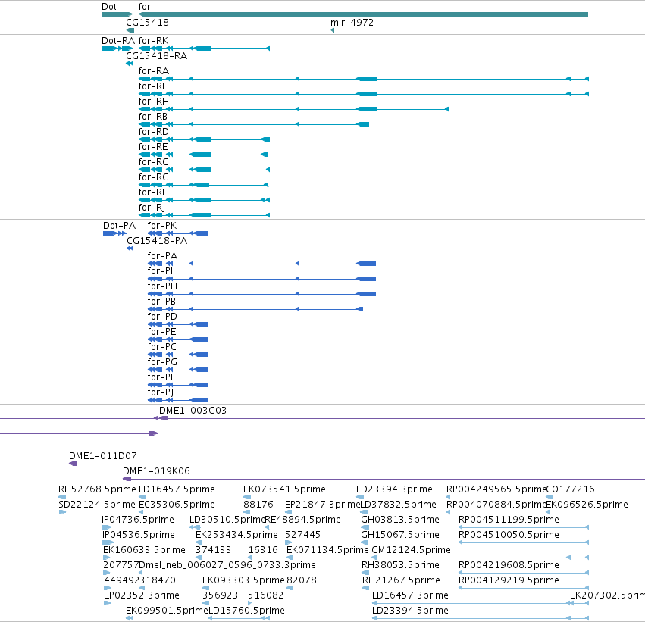The height and width of the screenshot is (622, 645).
Task: Click the for-RD transcript label
Action: [x=153, y=132]
